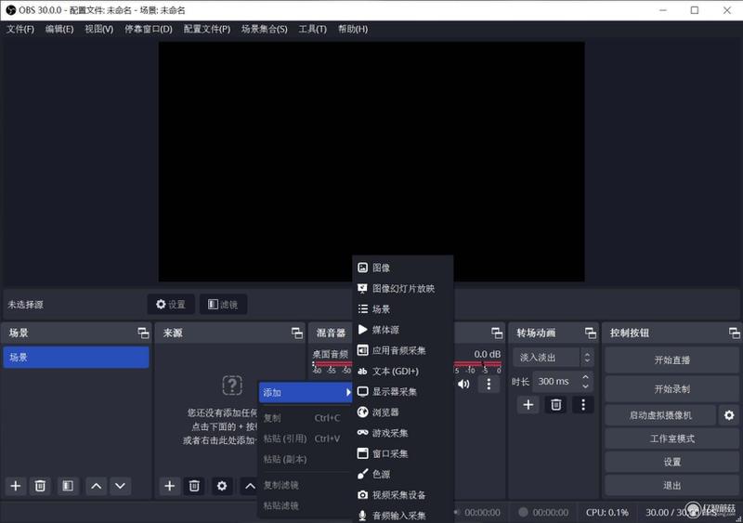Choose 图像幻灯片放映 source from add menu
The width and height of the screenshot is (743, 523).
[x=402, y=288]
